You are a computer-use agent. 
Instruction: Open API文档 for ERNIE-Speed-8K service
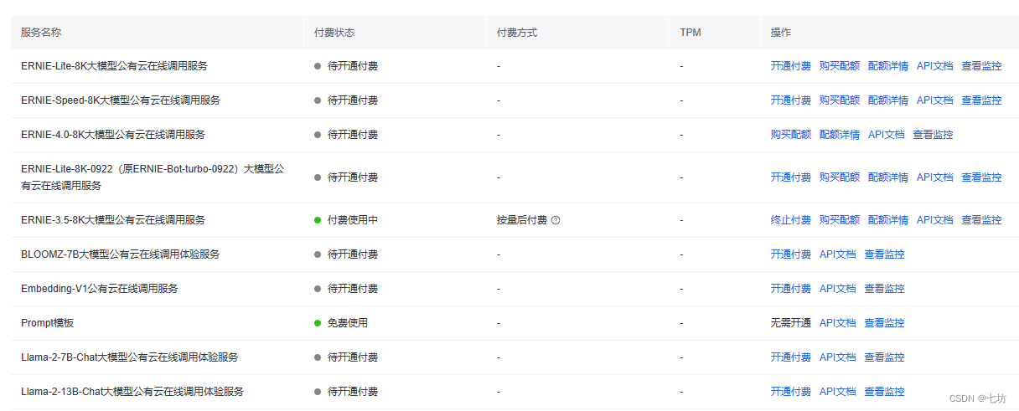point(935,100)
